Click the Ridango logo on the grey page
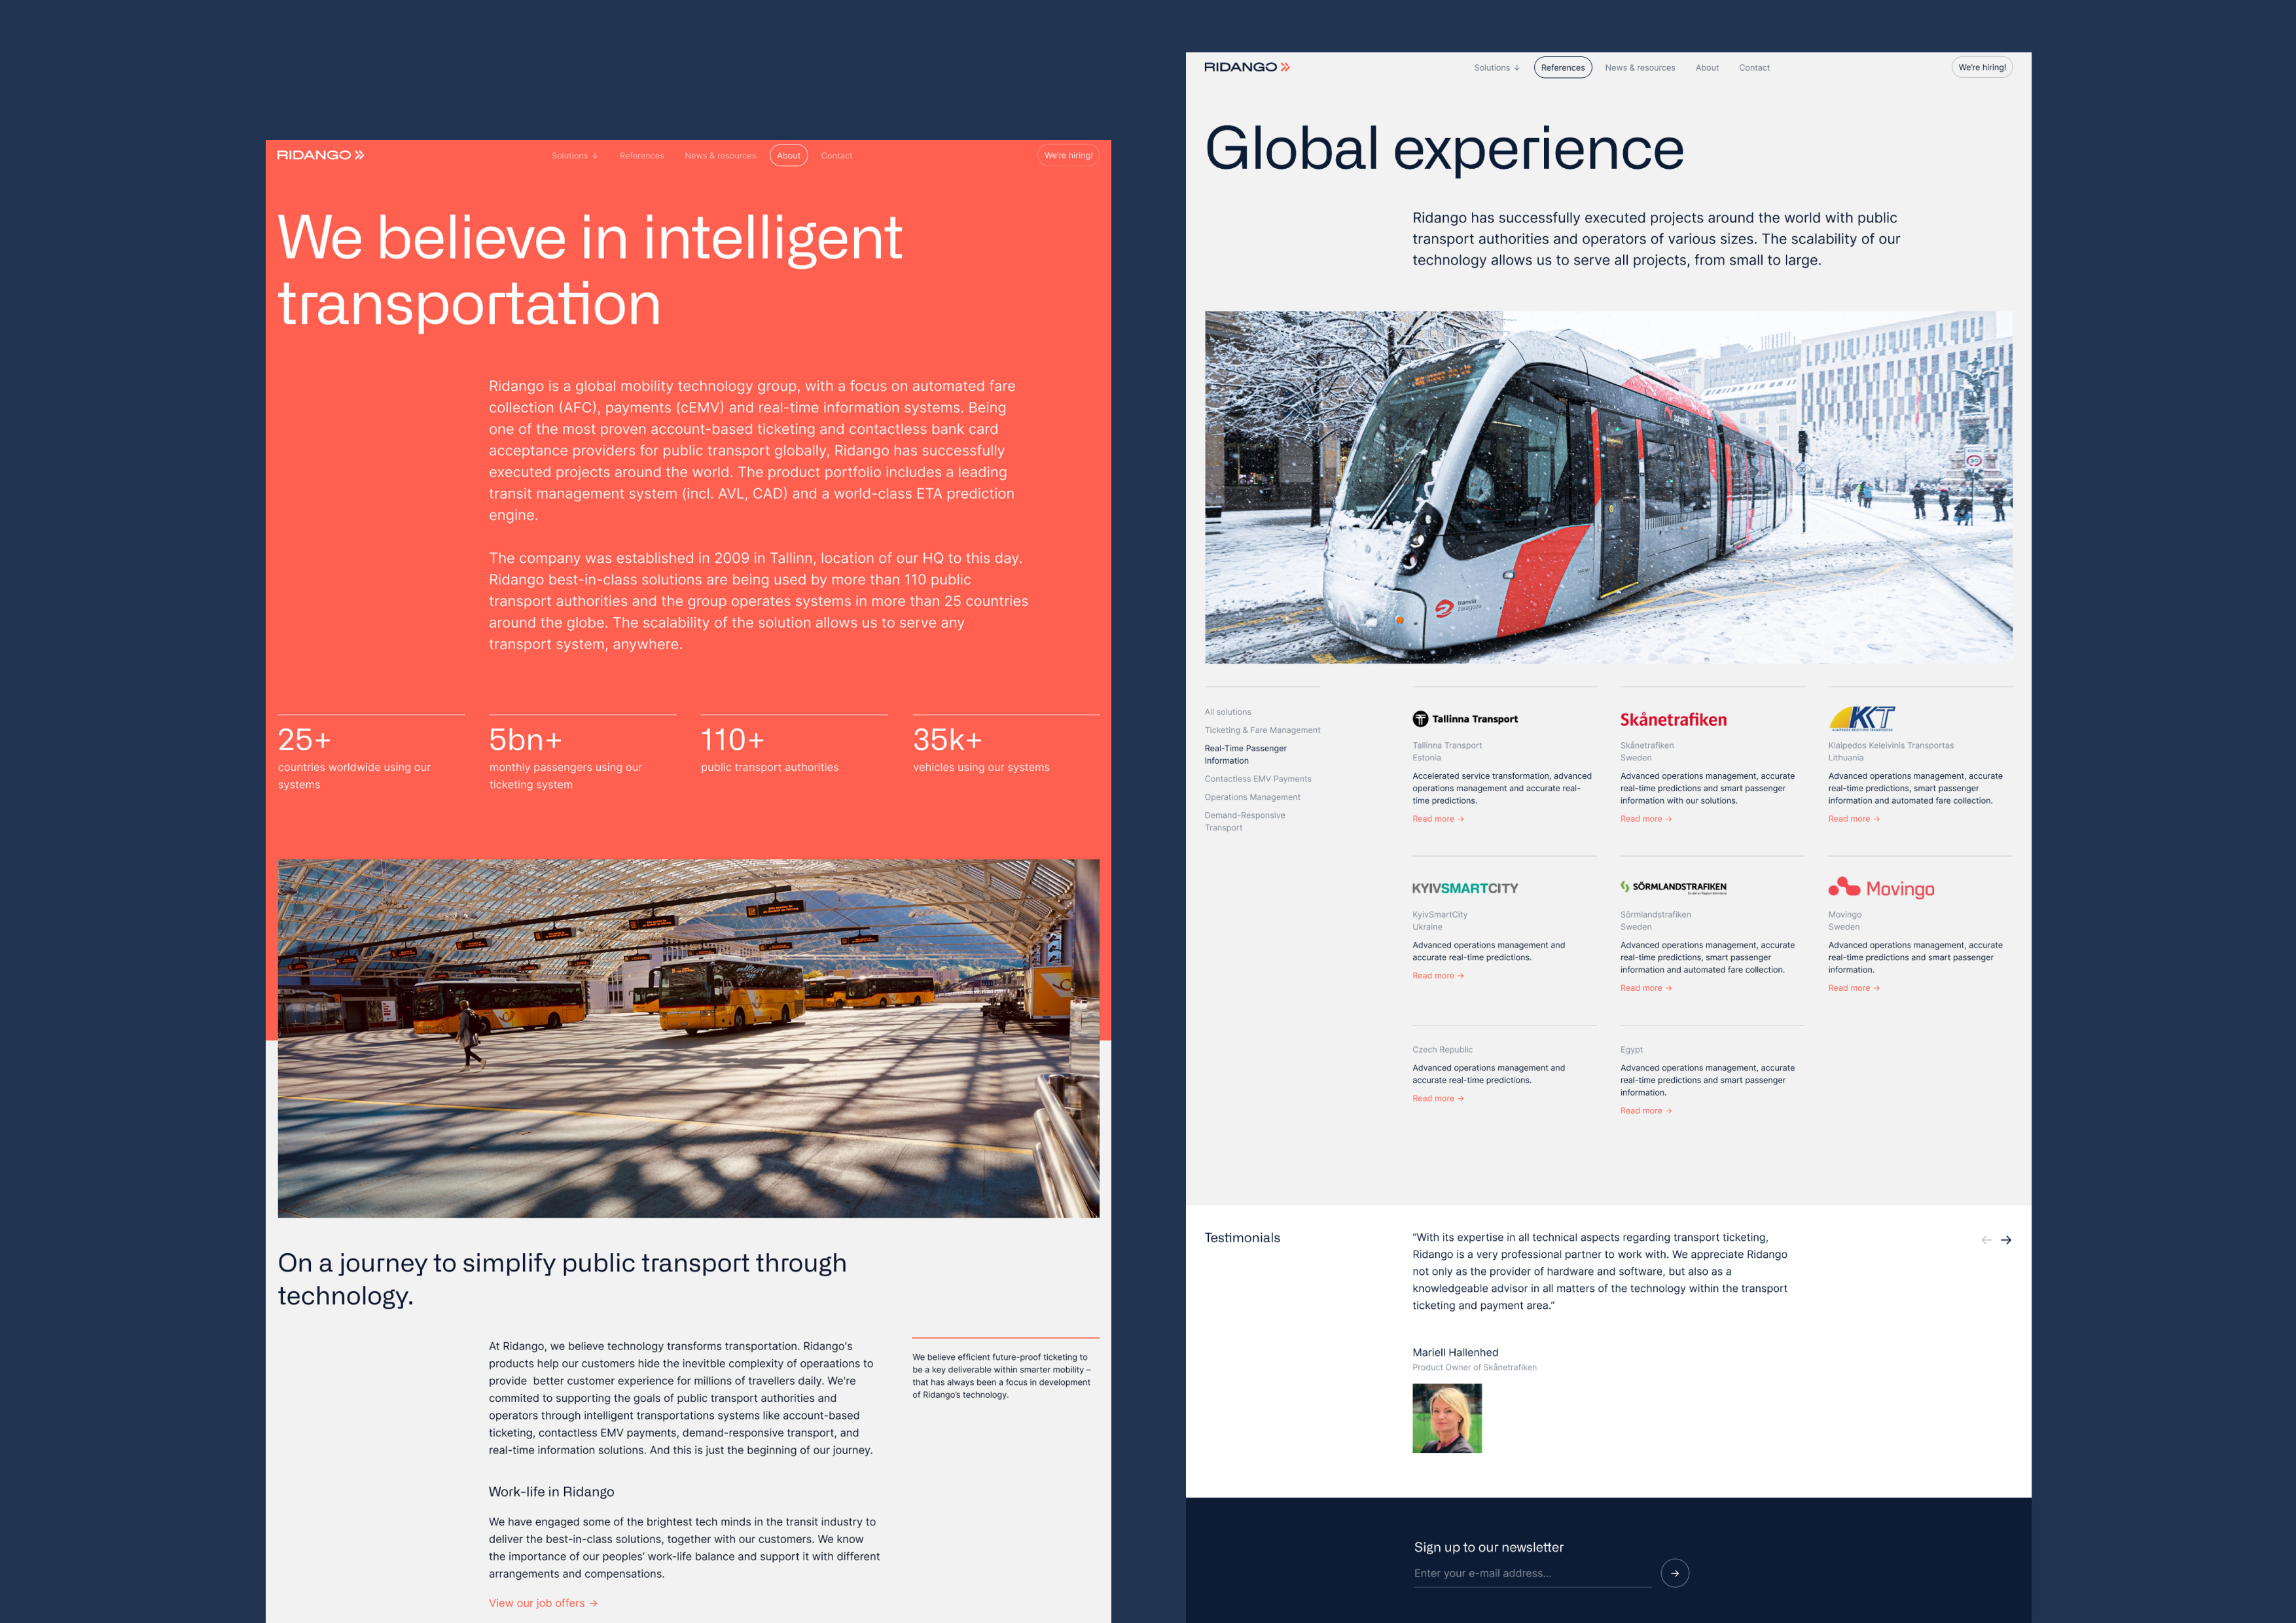 click(1246, 67)
